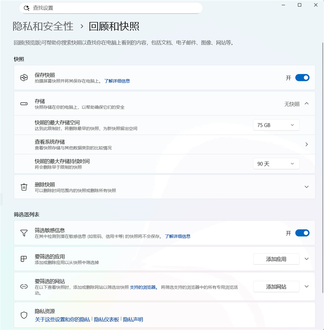The height and width of the screenshot is (330, 324).
Task: Click the 添加网站 button
Action: pyautogui.click(x=276, y=287)
